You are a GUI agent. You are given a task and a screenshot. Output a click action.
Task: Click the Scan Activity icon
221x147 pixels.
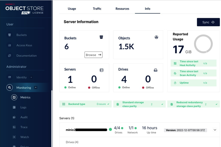(x=175, y=73)
